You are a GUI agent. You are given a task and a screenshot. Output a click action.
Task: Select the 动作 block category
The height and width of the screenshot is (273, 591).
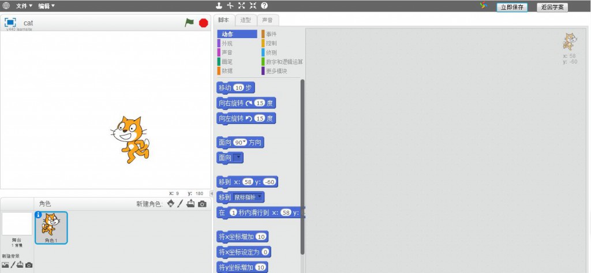[237, 34]
